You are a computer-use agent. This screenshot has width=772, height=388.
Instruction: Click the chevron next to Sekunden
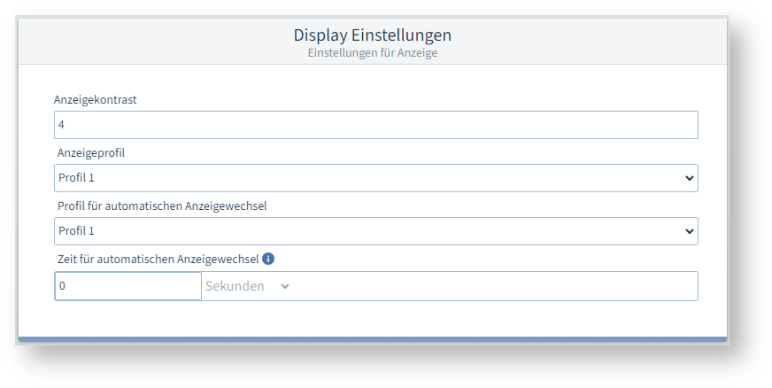[x=284, y=286]
